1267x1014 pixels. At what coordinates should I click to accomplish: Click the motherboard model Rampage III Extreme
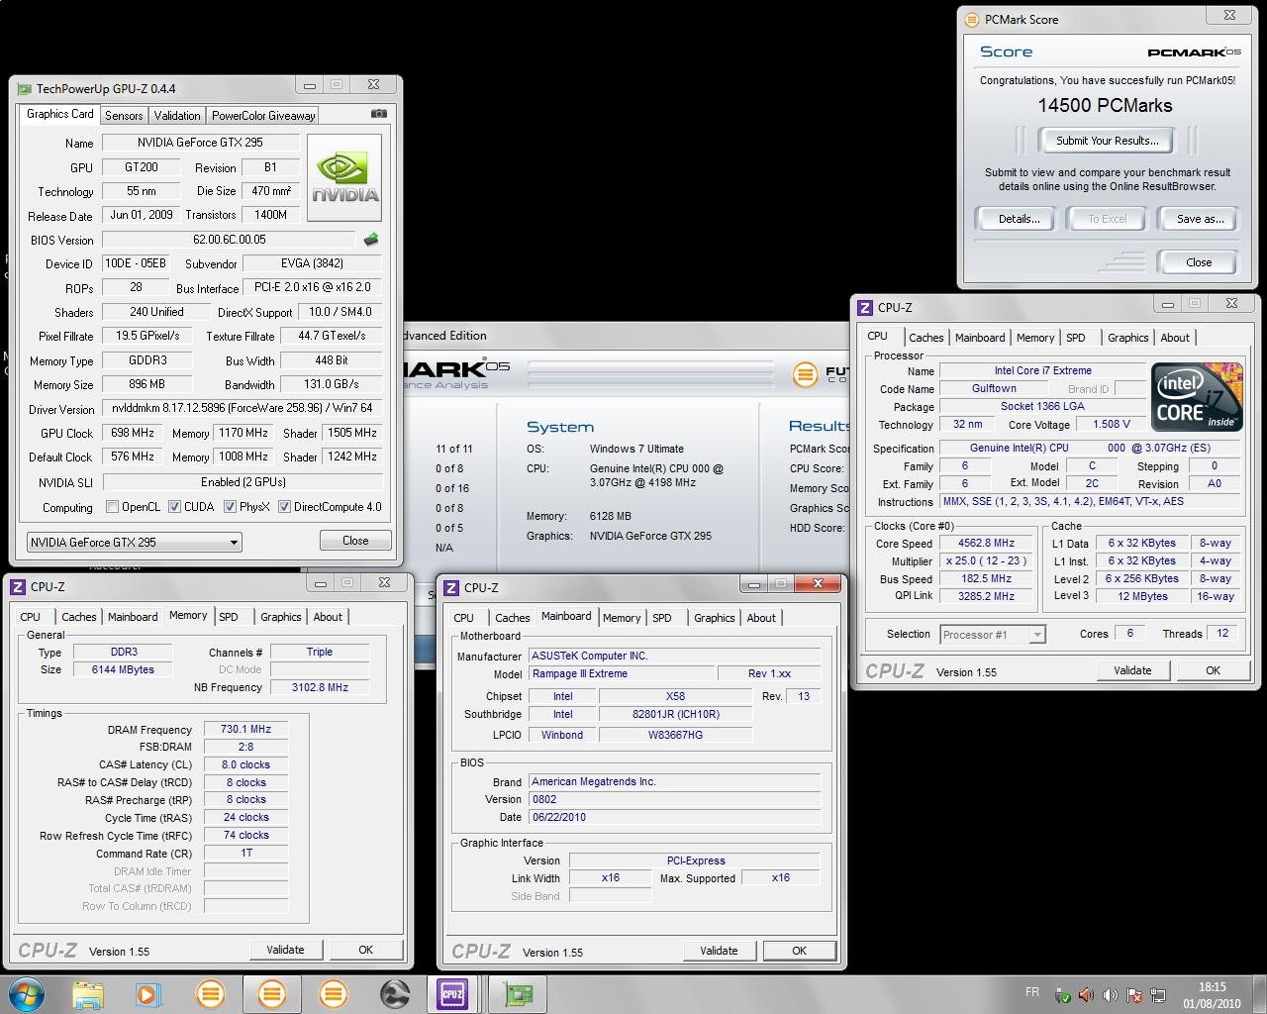click(621, 674)
